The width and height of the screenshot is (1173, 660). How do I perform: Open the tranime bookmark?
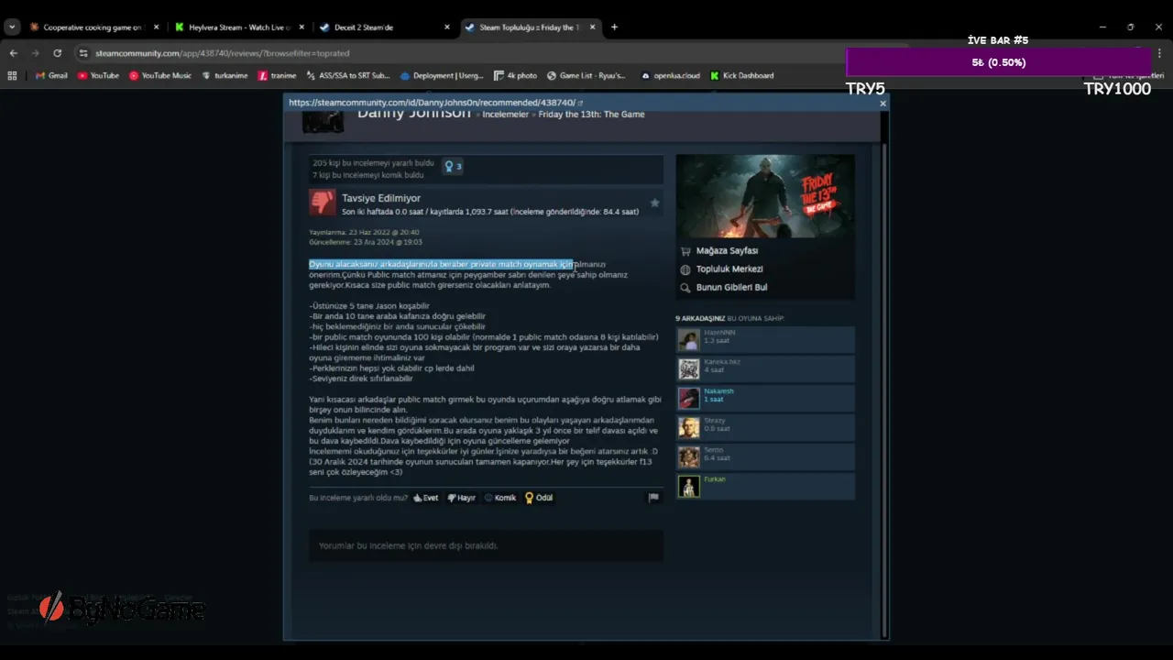point(277,76)
